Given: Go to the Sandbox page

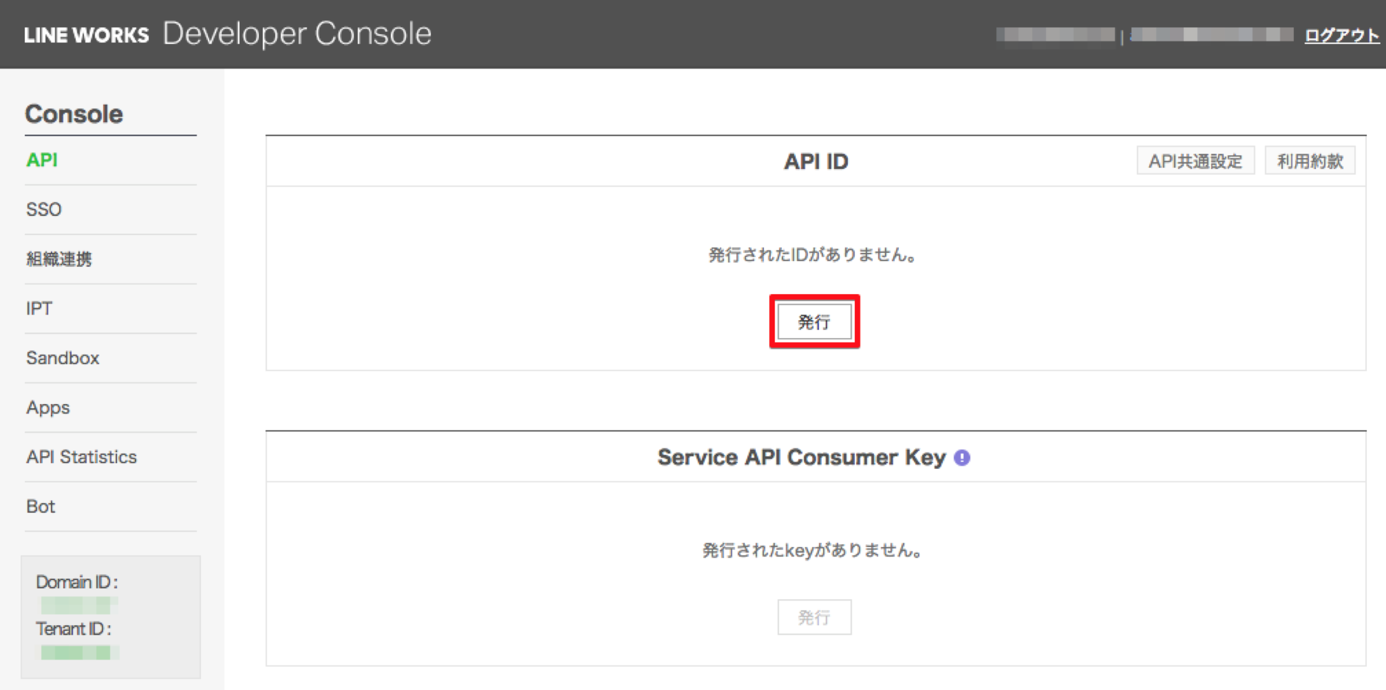Looking at the screenshot, I should point(62,358).
